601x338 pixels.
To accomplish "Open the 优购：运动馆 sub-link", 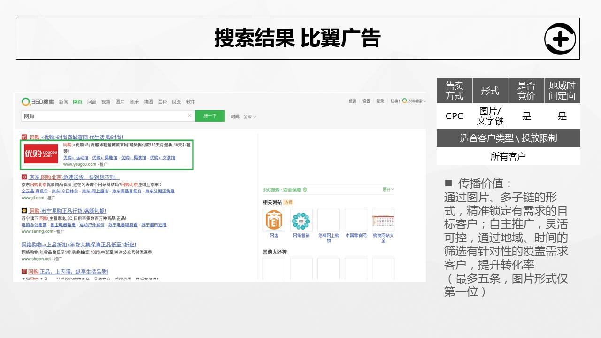I will point(75,158).
